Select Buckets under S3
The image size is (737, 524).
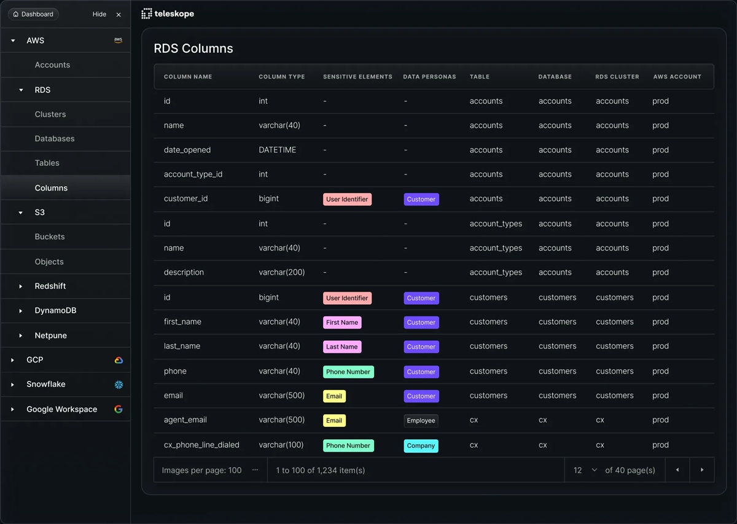[x=50, y=237]
